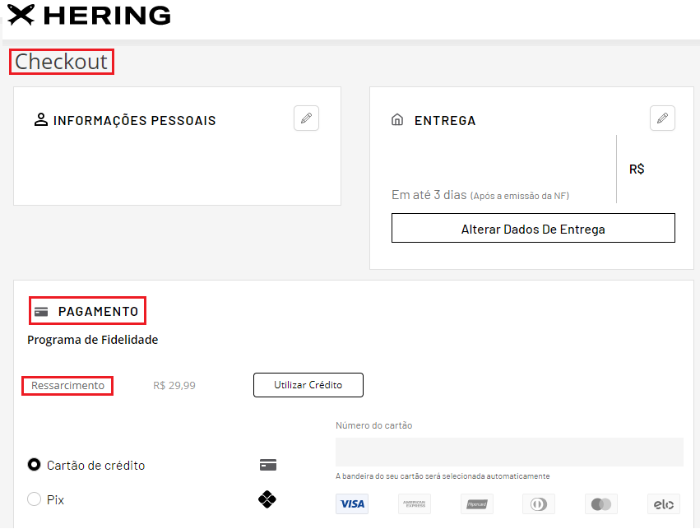The width and height of the screenshot is (700, 529).
Task: Select the Diners Club brand icon
Action: tap(539, 504)
